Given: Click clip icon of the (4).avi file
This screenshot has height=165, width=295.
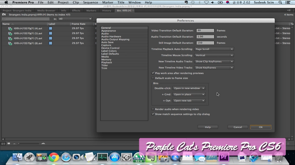Looking at the screenshot, I should coord(10,29).
